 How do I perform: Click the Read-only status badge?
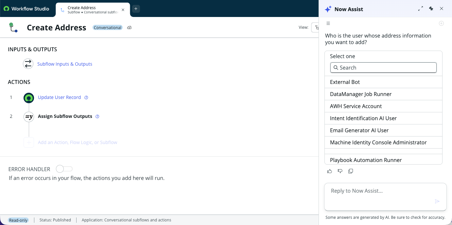pos(18,220)
